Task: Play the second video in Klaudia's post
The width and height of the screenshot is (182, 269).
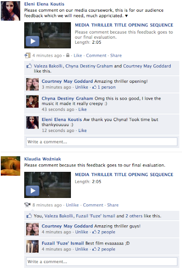Action: tap(47, 185)
